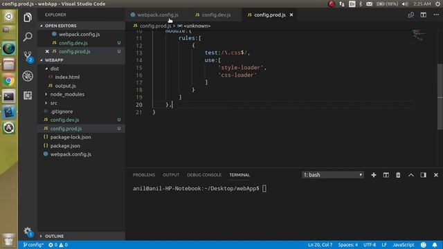Click Ln 20, Col 7 cursor position
Image resolution: width=443 pixels, height=249 pixels.
point(320,245)
